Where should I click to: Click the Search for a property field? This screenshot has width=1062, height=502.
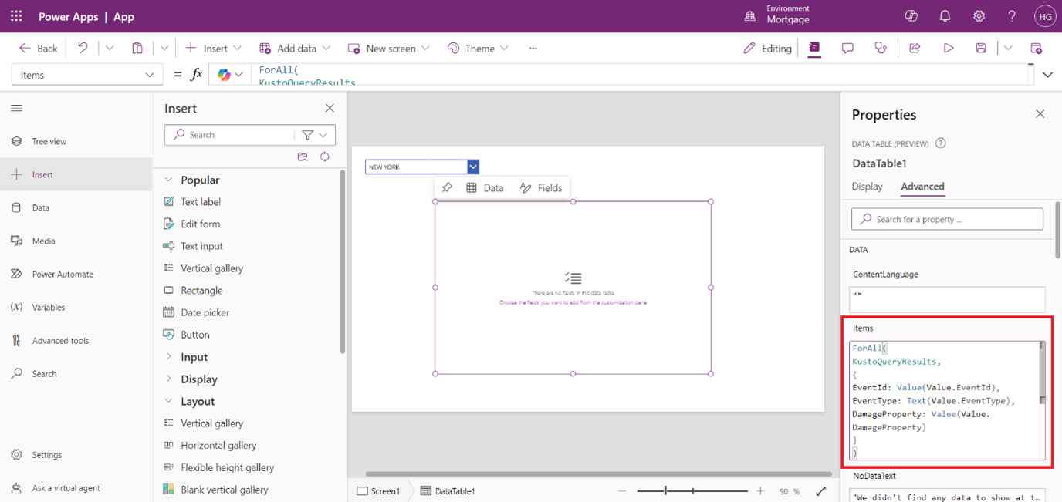(x=947, y=219)
